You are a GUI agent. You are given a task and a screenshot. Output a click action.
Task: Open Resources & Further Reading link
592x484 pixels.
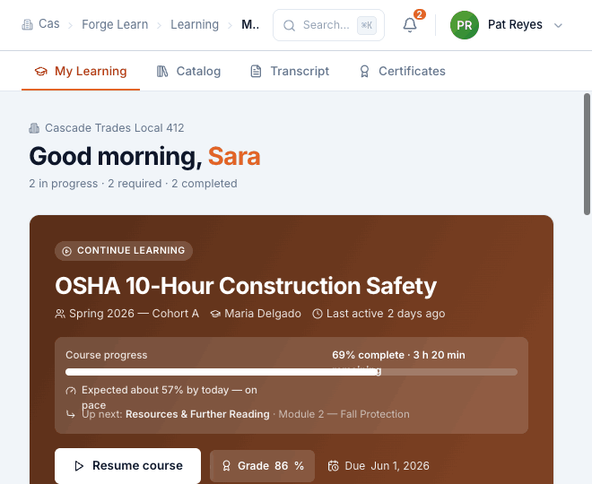point(197,414)
